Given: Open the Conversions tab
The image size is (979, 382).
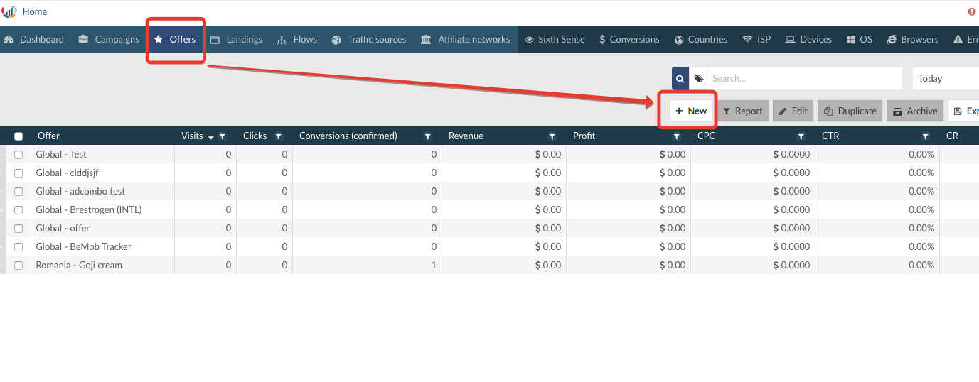Looking at the screenshot, I should tap(629, 40).
